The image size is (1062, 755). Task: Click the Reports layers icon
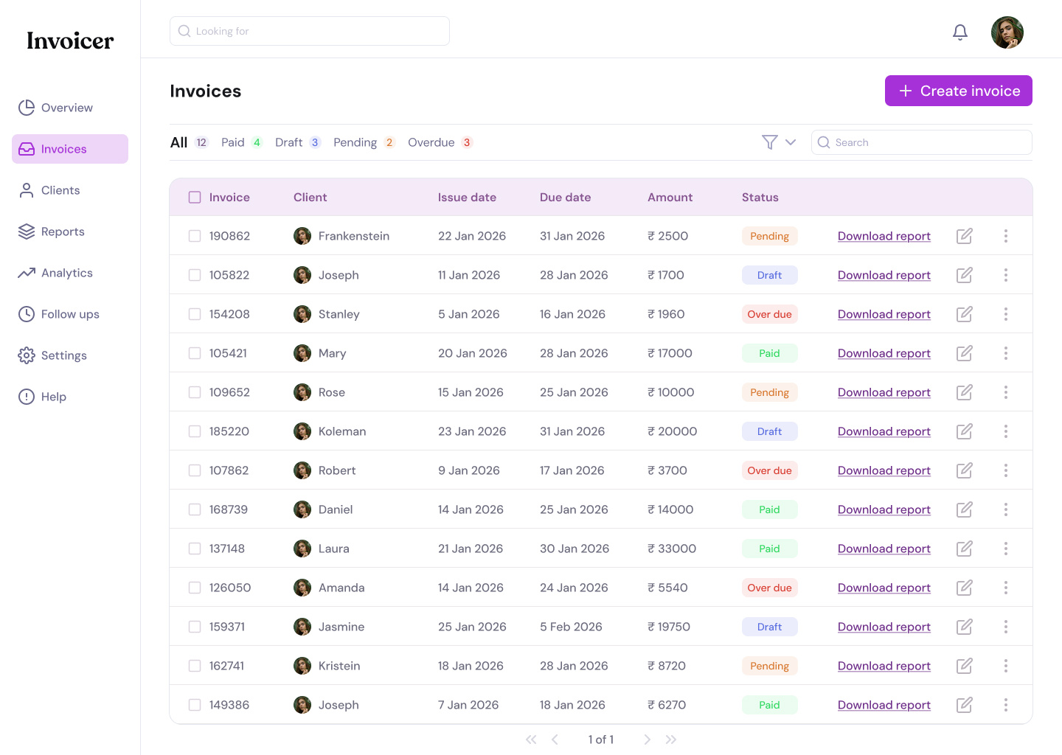[27, 232]
